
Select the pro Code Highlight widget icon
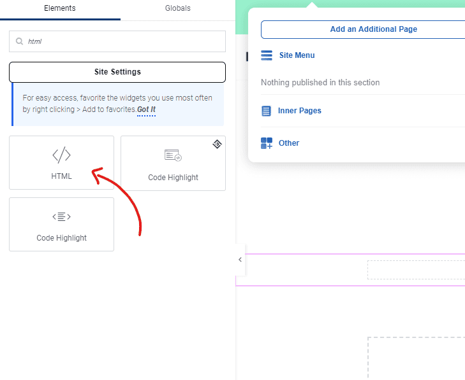173,155
